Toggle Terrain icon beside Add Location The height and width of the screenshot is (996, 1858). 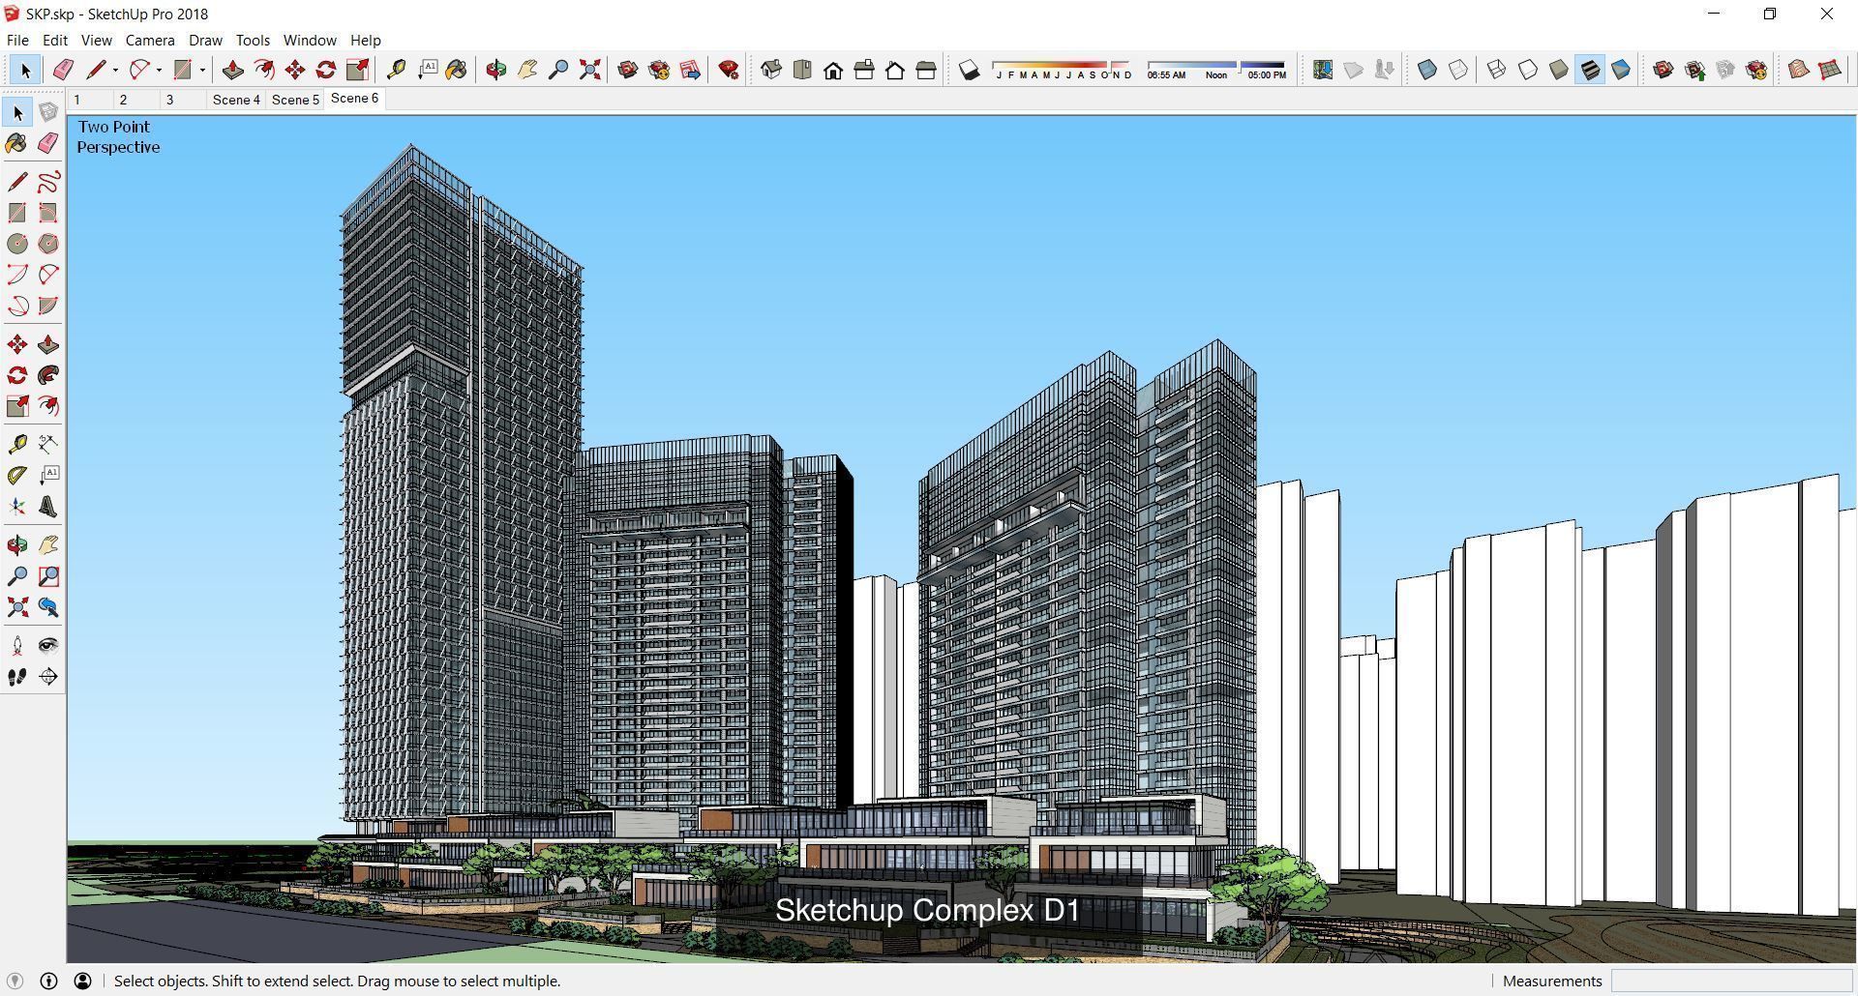tap(1354, 70)
